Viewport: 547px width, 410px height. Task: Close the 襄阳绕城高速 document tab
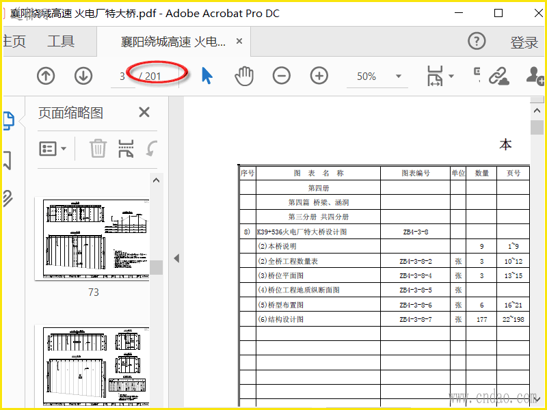239,41
